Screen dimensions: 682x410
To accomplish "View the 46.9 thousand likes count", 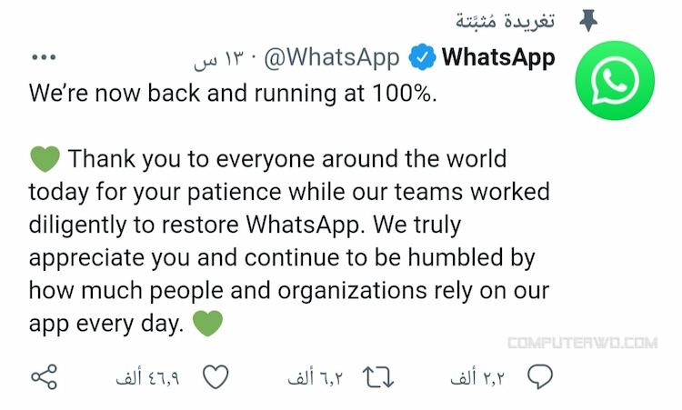I will point(147,378).
